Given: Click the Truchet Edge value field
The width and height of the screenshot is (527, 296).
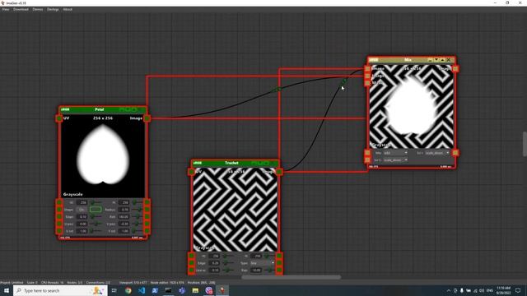Looking at the screenshot, I should (x=214, y=263).
